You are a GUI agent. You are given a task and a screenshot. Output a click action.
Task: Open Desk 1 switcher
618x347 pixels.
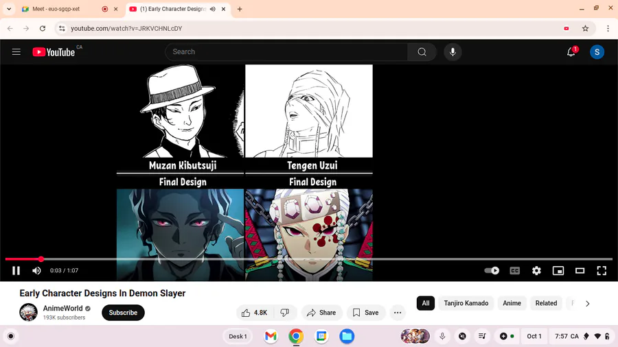238,337
